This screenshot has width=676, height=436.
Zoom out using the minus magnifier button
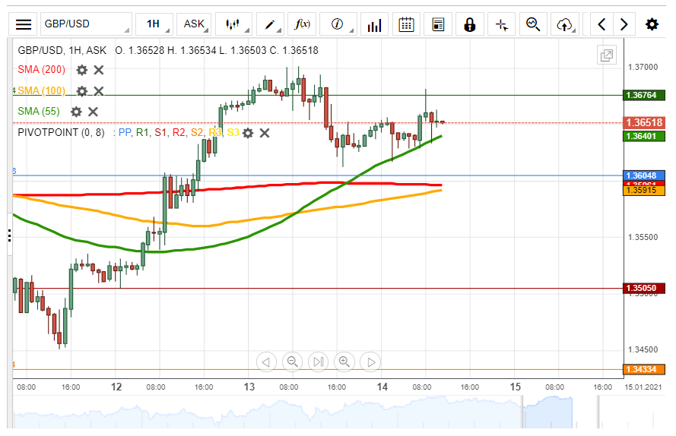[x=292, y=362]
